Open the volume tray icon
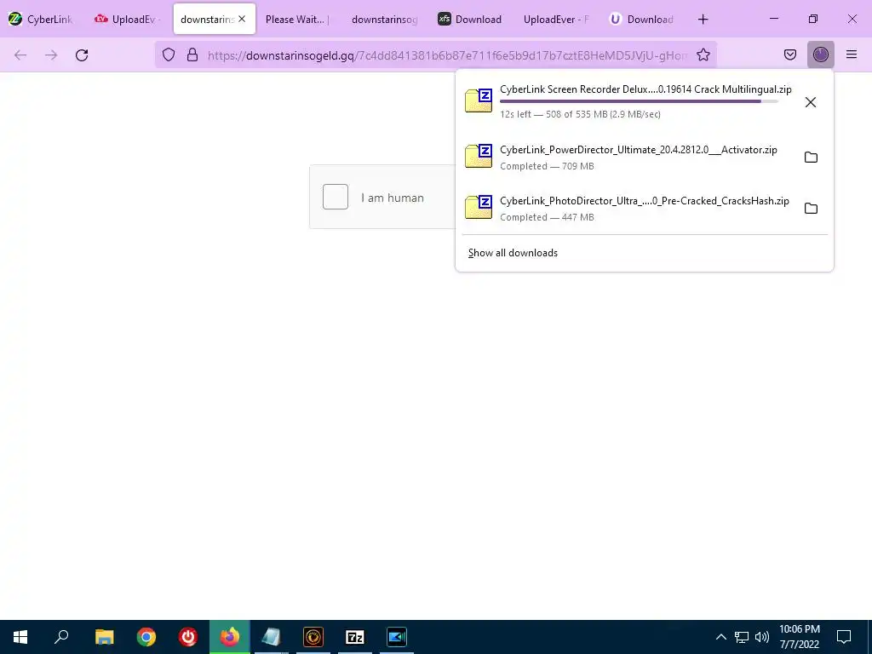The image size is (872, 654). (762, 637)
